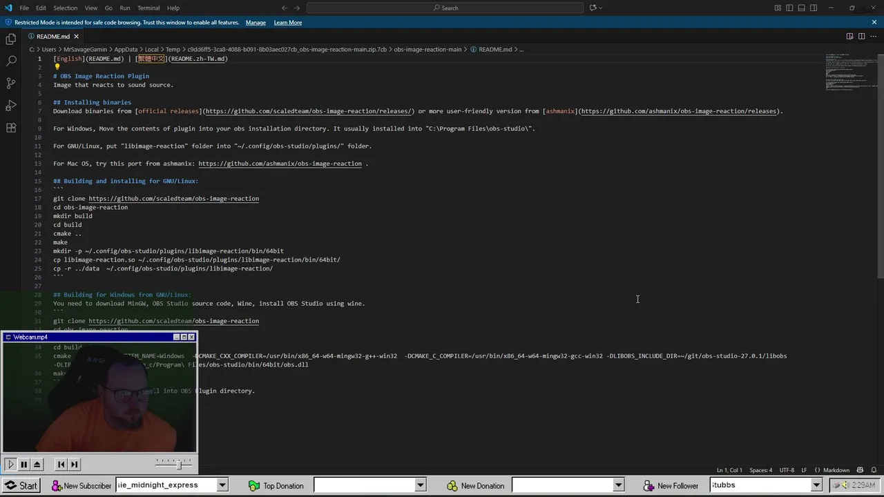
Task: Click the Start button on taskbar
Action: coord(20,485)
